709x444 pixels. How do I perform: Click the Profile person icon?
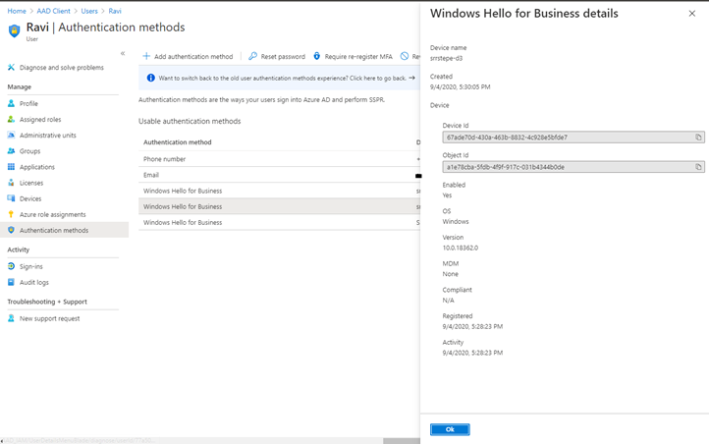(x=12, y=103)
